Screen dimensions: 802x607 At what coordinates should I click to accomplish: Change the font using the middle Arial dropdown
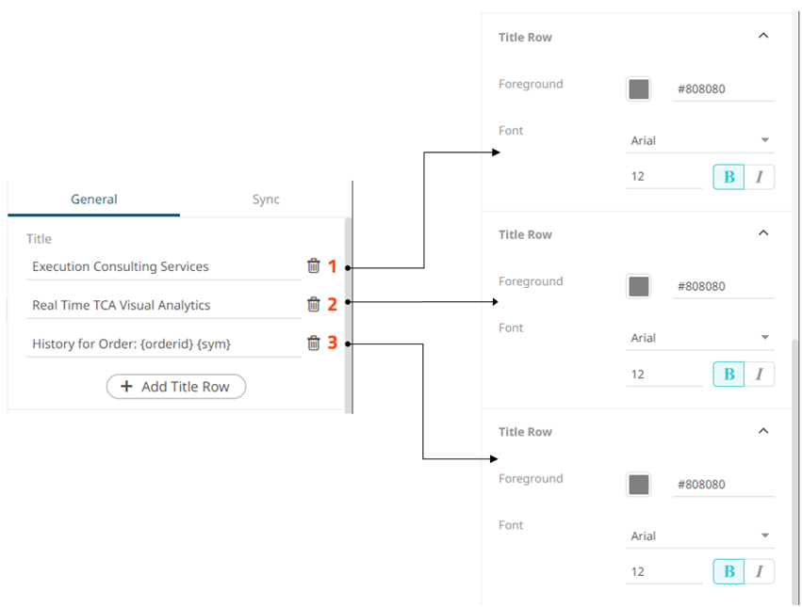pos(698,337)
